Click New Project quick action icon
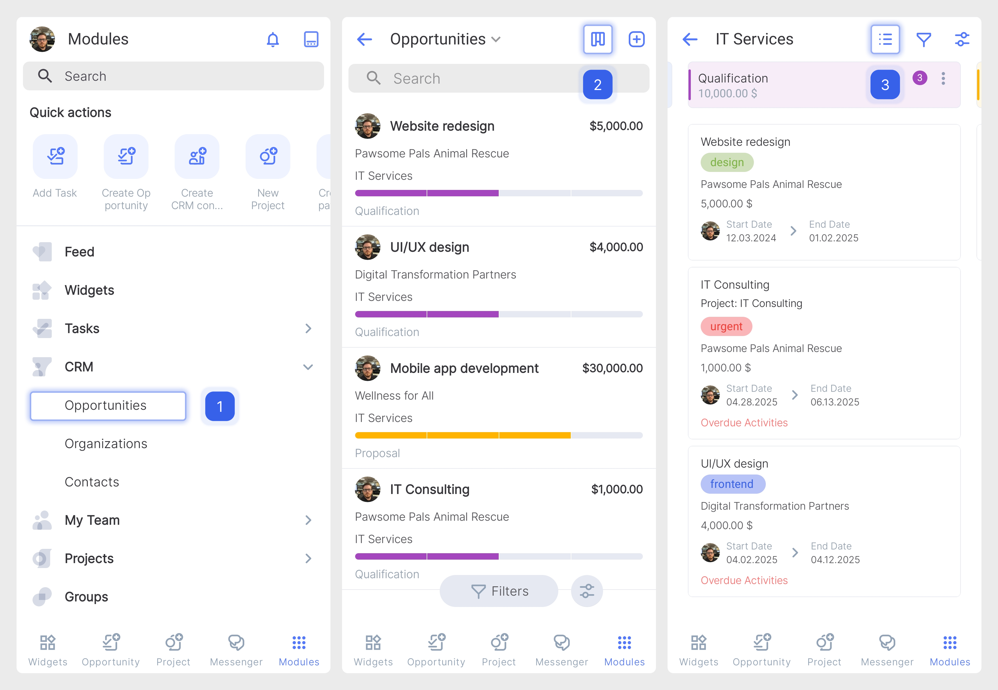The image size is (998, 690). pyautogui.click(x=268, y=157)
